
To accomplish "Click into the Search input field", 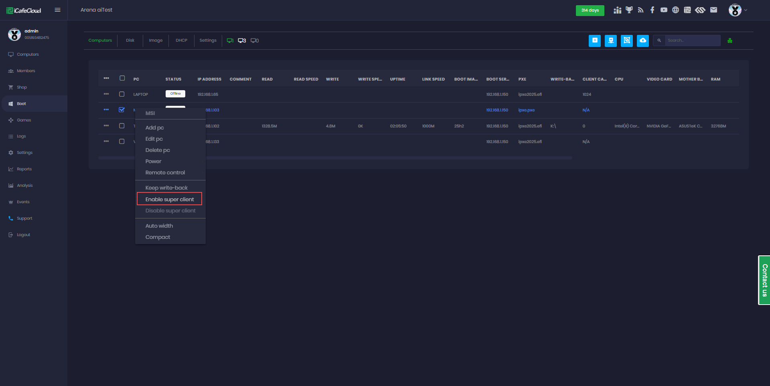I will (x=692, y=40).
